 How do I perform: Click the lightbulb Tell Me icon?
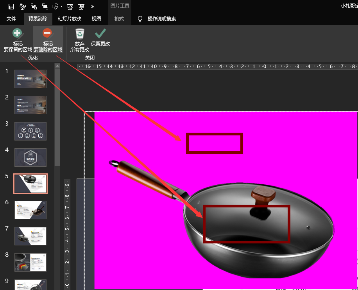coord(140,19)
